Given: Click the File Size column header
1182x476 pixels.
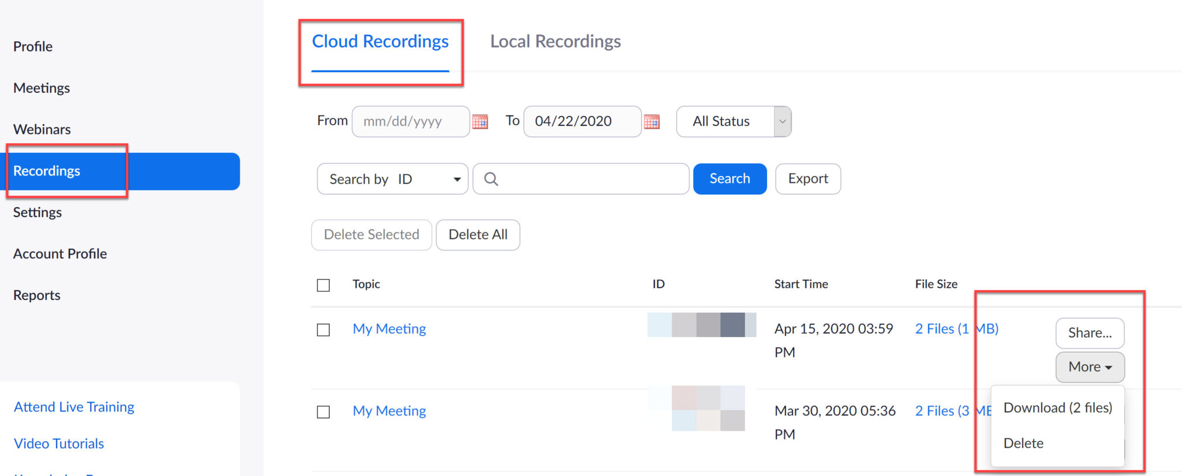Looking at the screenshot, I should [x=936, y=284].
